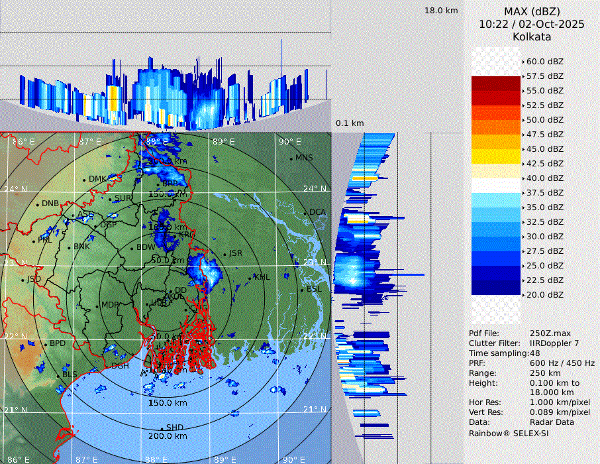Screen dimensions: 600x464
Task: Click the BDW station marker
Action: 132,247
